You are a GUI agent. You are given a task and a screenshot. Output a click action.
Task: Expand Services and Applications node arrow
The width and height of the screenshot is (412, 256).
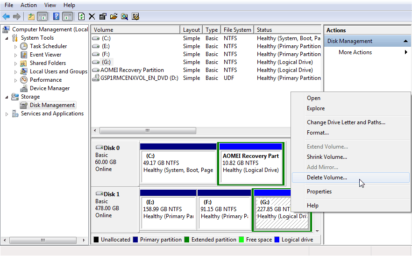pos(7,114)
